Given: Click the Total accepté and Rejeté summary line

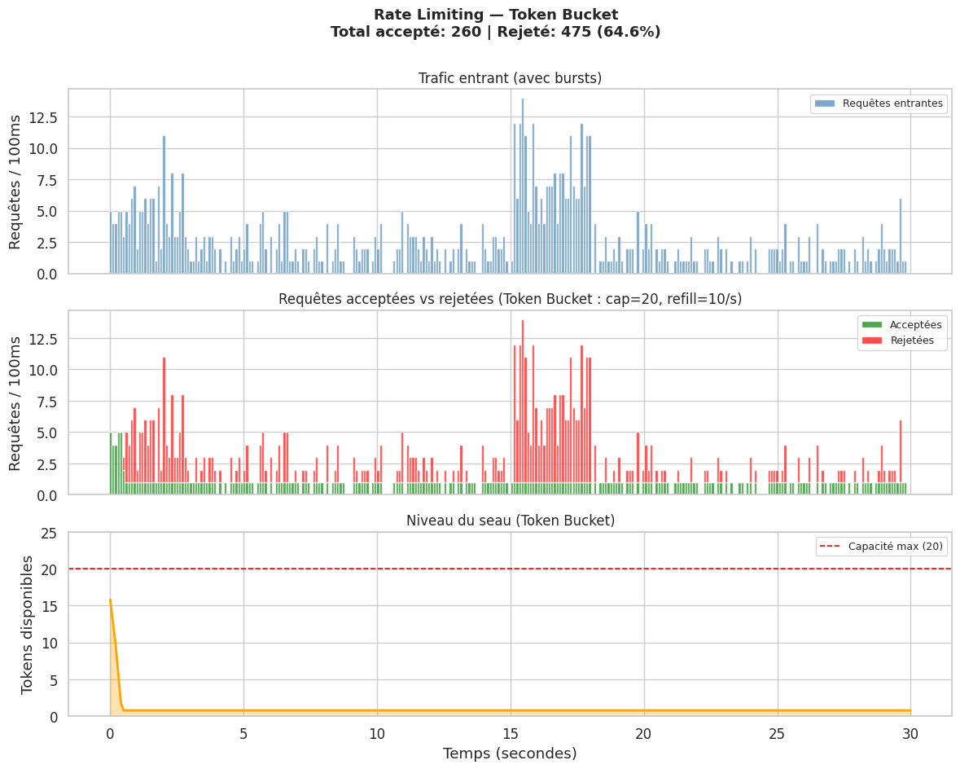Looking at the screenshot, I should 495,32.
